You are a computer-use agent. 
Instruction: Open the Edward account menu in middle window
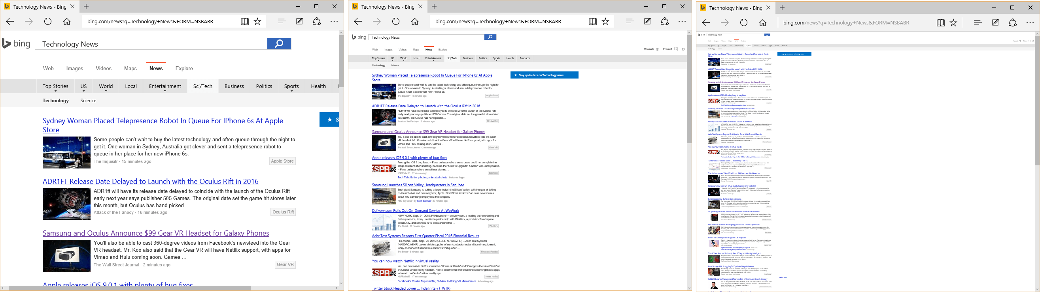(670, 49)
